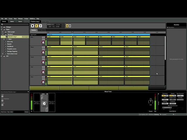The height and width of the screenshot is (140, 187).
Task: Click the Snare track volume knob
Action: coord(43,62)
